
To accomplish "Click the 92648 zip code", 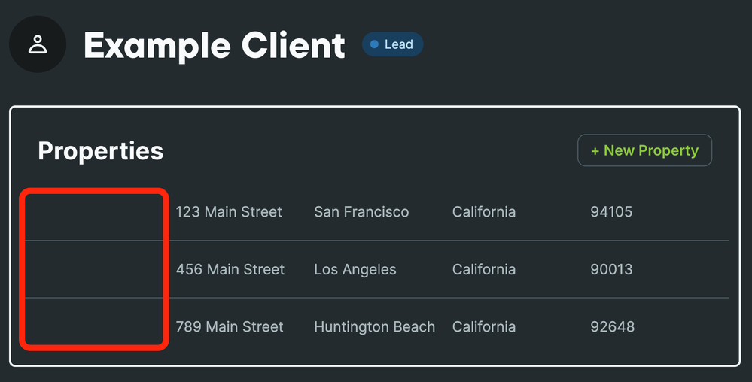I will (612, 327).
